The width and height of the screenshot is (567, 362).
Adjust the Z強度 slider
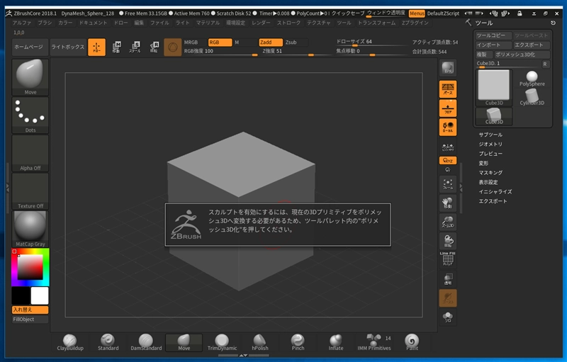click(x=296, y=52)
